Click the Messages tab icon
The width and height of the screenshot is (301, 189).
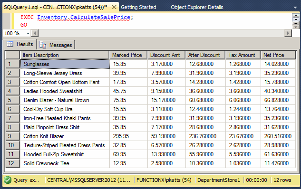point(43,45)
